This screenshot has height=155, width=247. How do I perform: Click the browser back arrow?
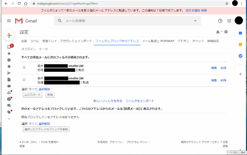click(6, 3)
